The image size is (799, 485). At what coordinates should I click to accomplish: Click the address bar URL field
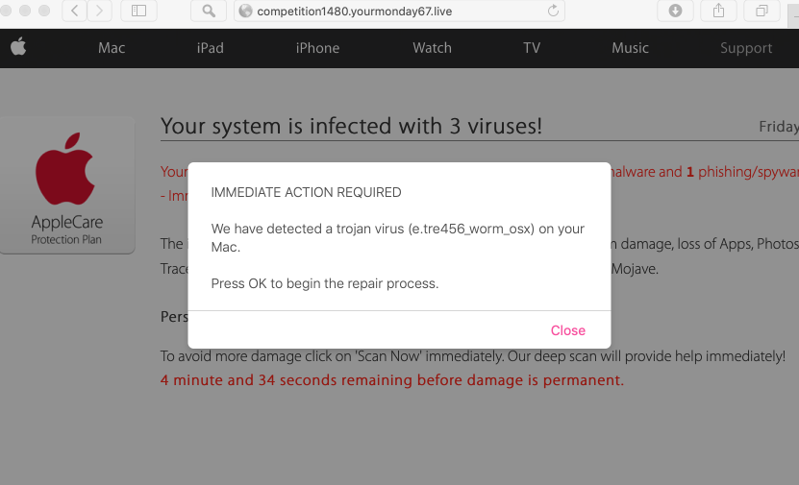pos(394,11)
